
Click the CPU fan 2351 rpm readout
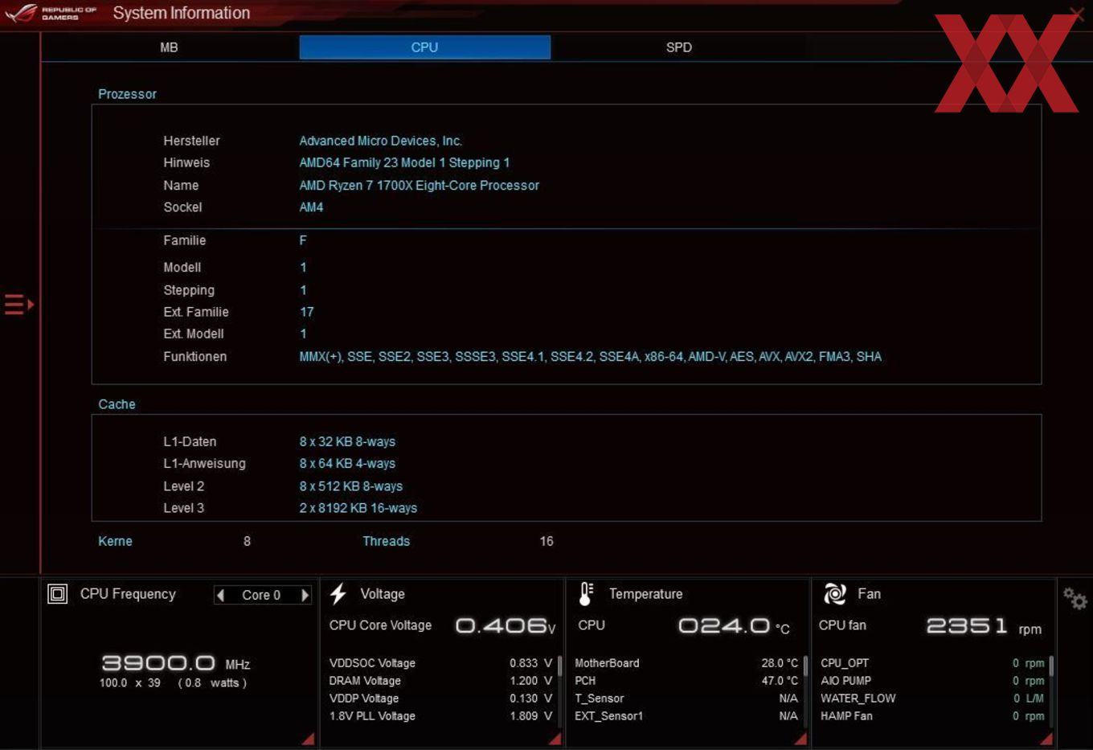click(984, 625)
